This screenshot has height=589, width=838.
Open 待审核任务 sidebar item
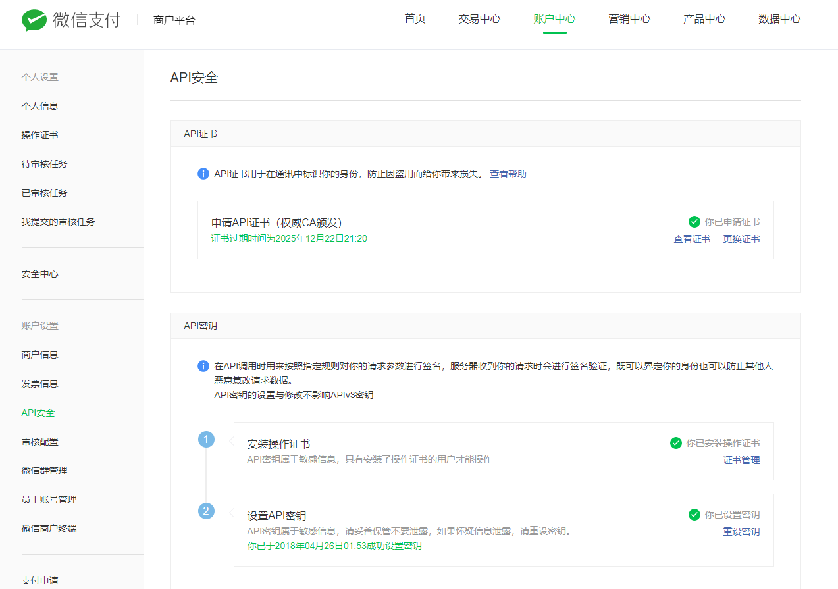tap(44, 164)
